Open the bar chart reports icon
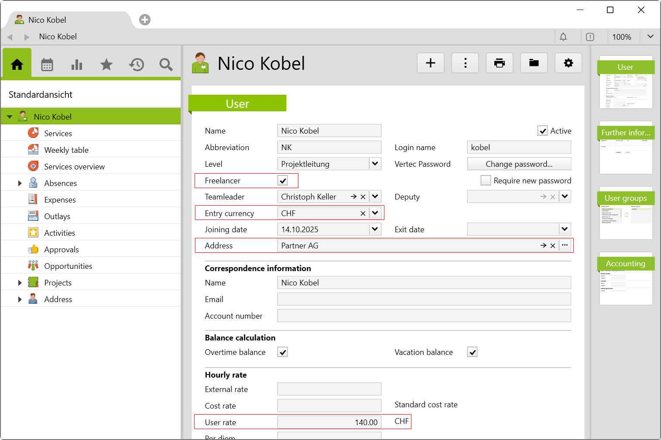Screen dimensions: 661x440 (77, 65)
